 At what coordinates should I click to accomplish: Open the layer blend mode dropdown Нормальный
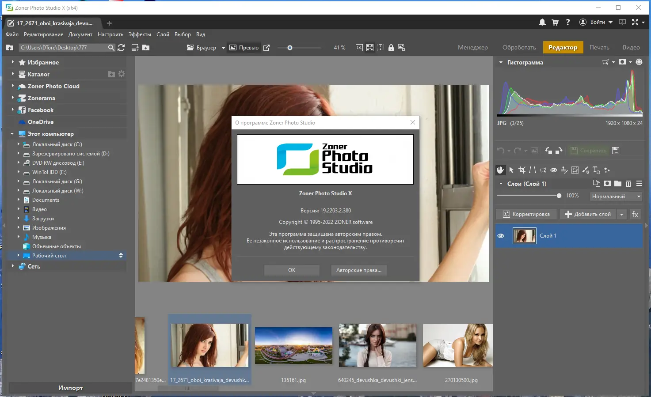616,196
